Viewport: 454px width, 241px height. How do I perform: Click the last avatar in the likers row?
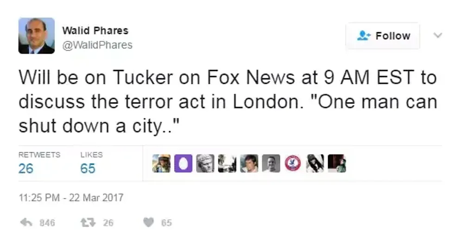(337, 163)
